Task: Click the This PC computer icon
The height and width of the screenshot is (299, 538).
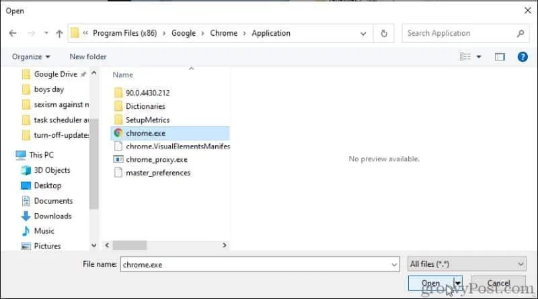Action: [21, 155]
